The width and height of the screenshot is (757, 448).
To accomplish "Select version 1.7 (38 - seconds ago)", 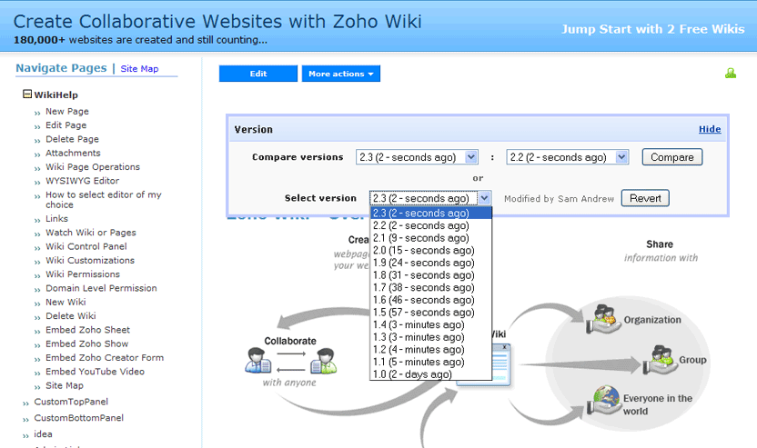I will point(430,287).
